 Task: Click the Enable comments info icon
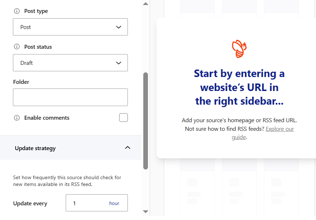(x=17, y=118)
